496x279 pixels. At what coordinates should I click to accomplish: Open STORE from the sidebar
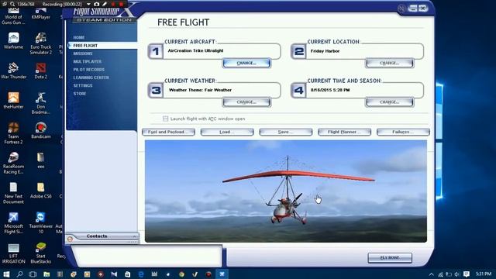click(x=80, y=94)
